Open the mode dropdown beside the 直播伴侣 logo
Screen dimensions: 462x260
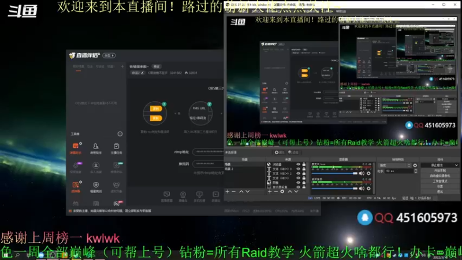tap(109, 55)
